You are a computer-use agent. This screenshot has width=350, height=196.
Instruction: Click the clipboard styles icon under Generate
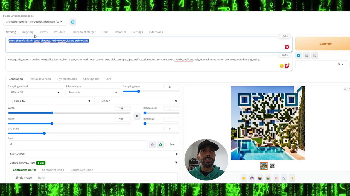point(315,55)
